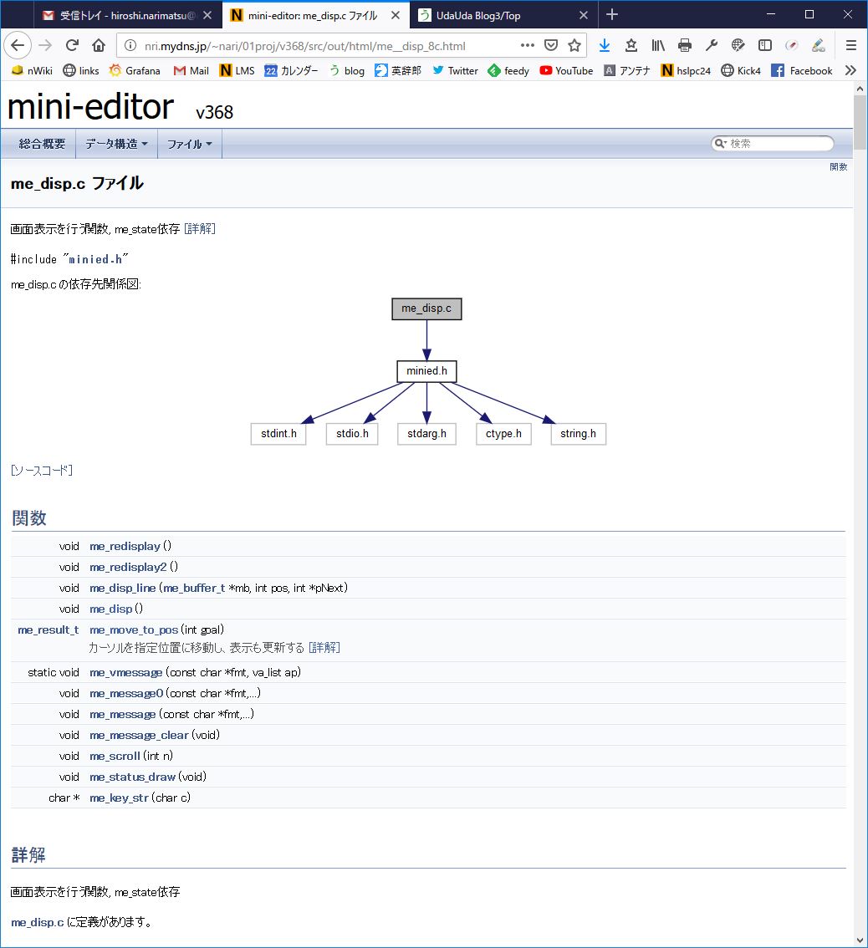Click the ソースコード link

pos(42,470)
